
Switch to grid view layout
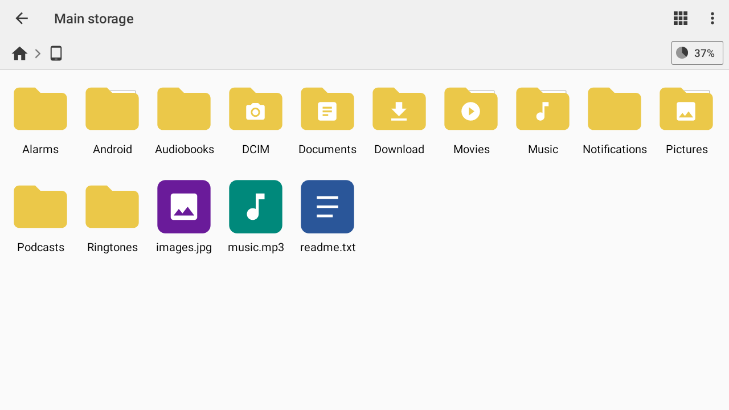click(680, 18)
